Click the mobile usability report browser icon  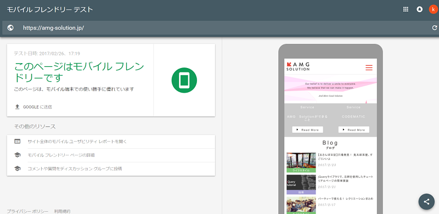pos(18,142)
